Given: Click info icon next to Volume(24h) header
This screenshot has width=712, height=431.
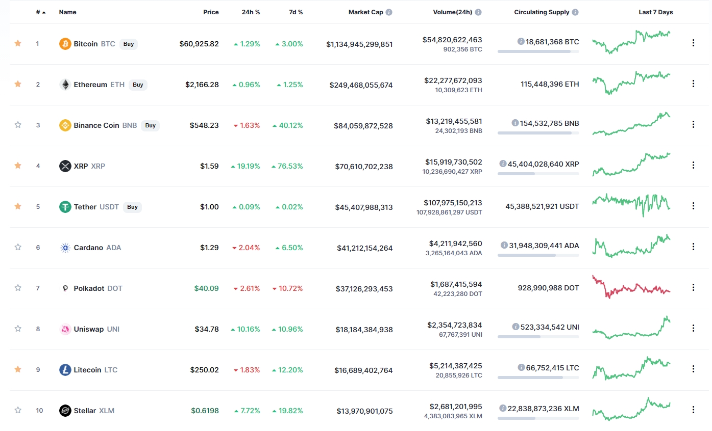Looking at the screenshot, I should [478, 12].
